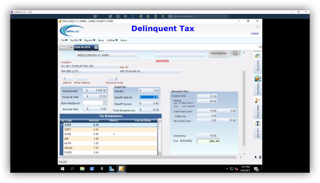
Task: Open the blue application icon left of DTAX on the taskbar
Action: pos(112,169)
